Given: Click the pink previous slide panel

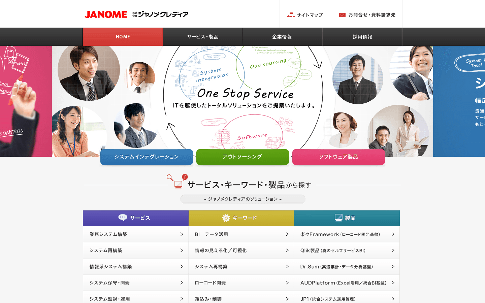Looking at the screenshot, I should [x=26, y=101].
